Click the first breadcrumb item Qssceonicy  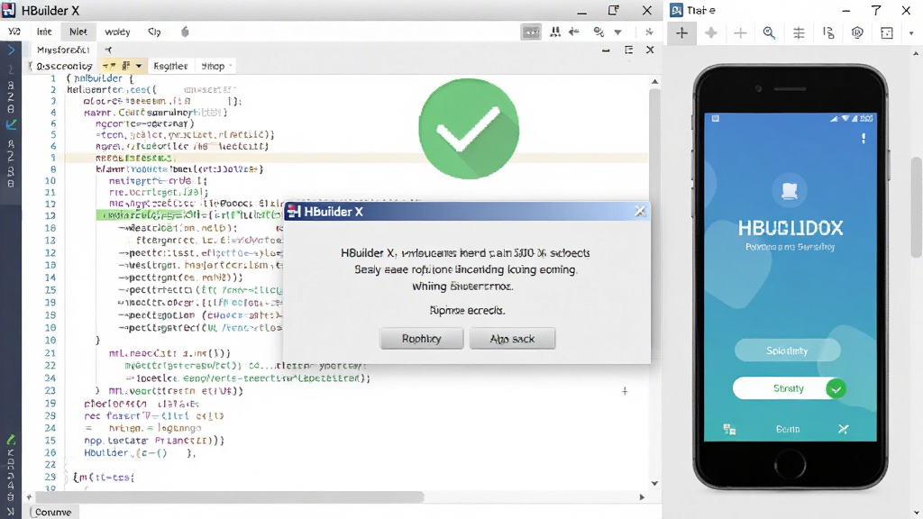pos(64,66)
